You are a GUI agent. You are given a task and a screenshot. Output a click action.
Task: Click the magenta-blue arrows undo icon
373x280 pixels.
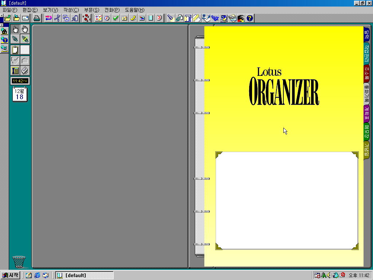click(48, 18)
